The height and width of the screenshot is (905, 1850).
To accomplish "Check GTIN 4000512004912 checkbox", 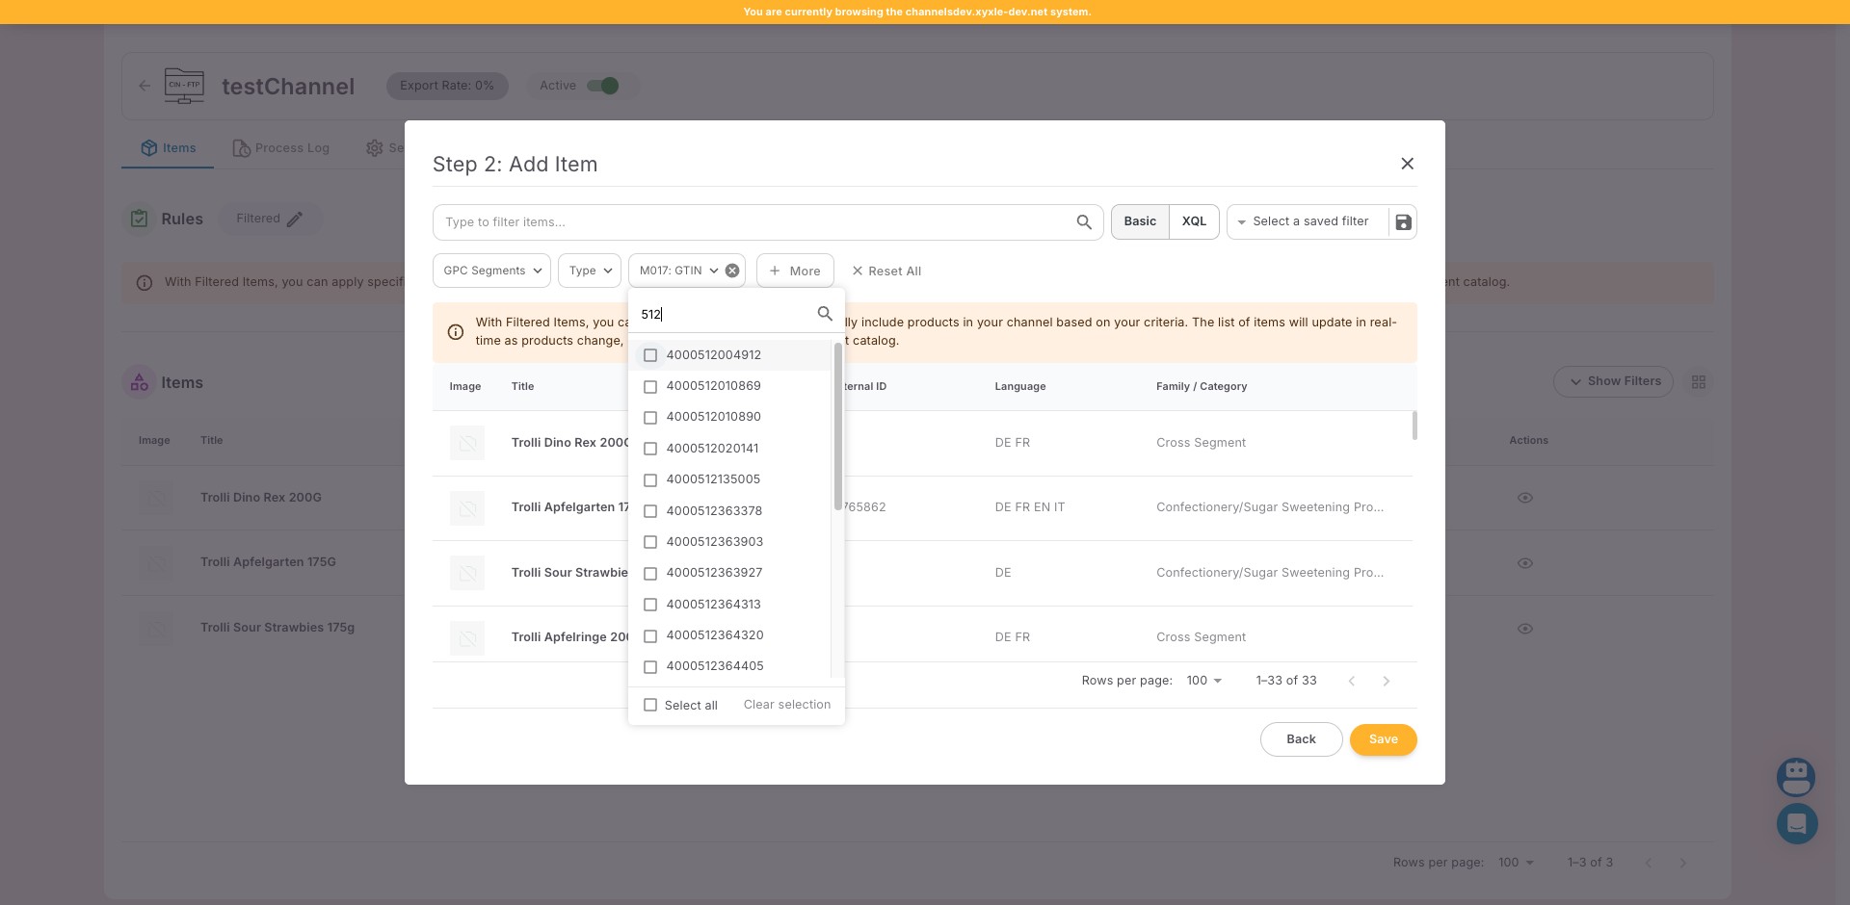I will [x=650, y=355].
